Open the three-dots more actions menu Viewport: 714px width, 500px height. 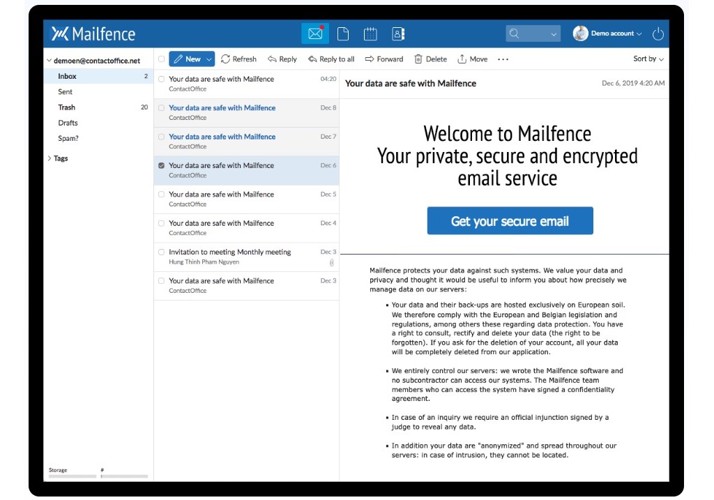(x=503, y=59)
